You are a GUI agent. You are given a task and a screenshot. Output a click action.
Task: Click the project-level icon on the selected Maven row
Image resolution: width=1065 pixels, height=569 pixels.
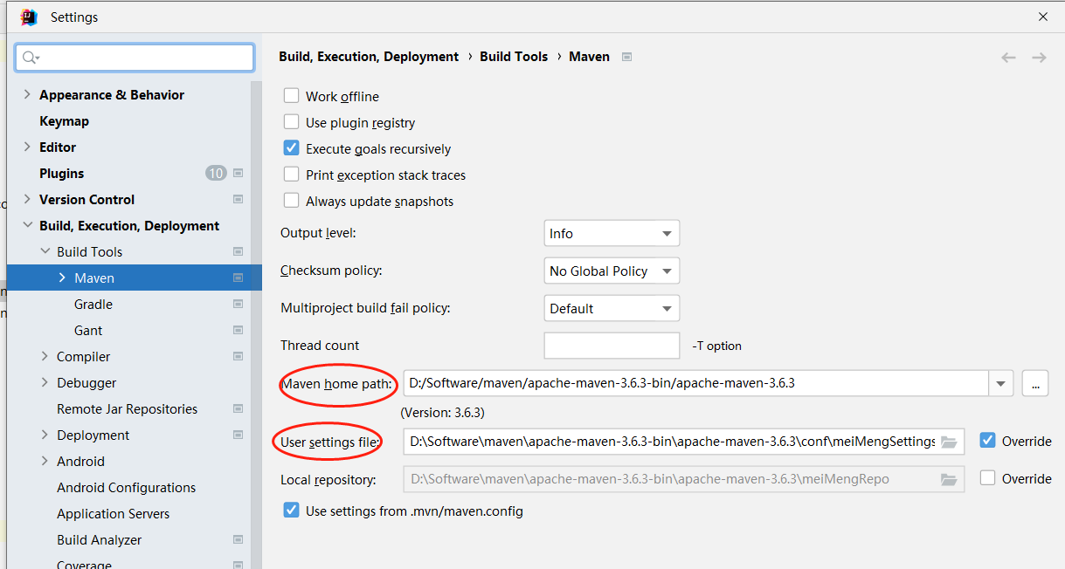(x=238, y=278)
